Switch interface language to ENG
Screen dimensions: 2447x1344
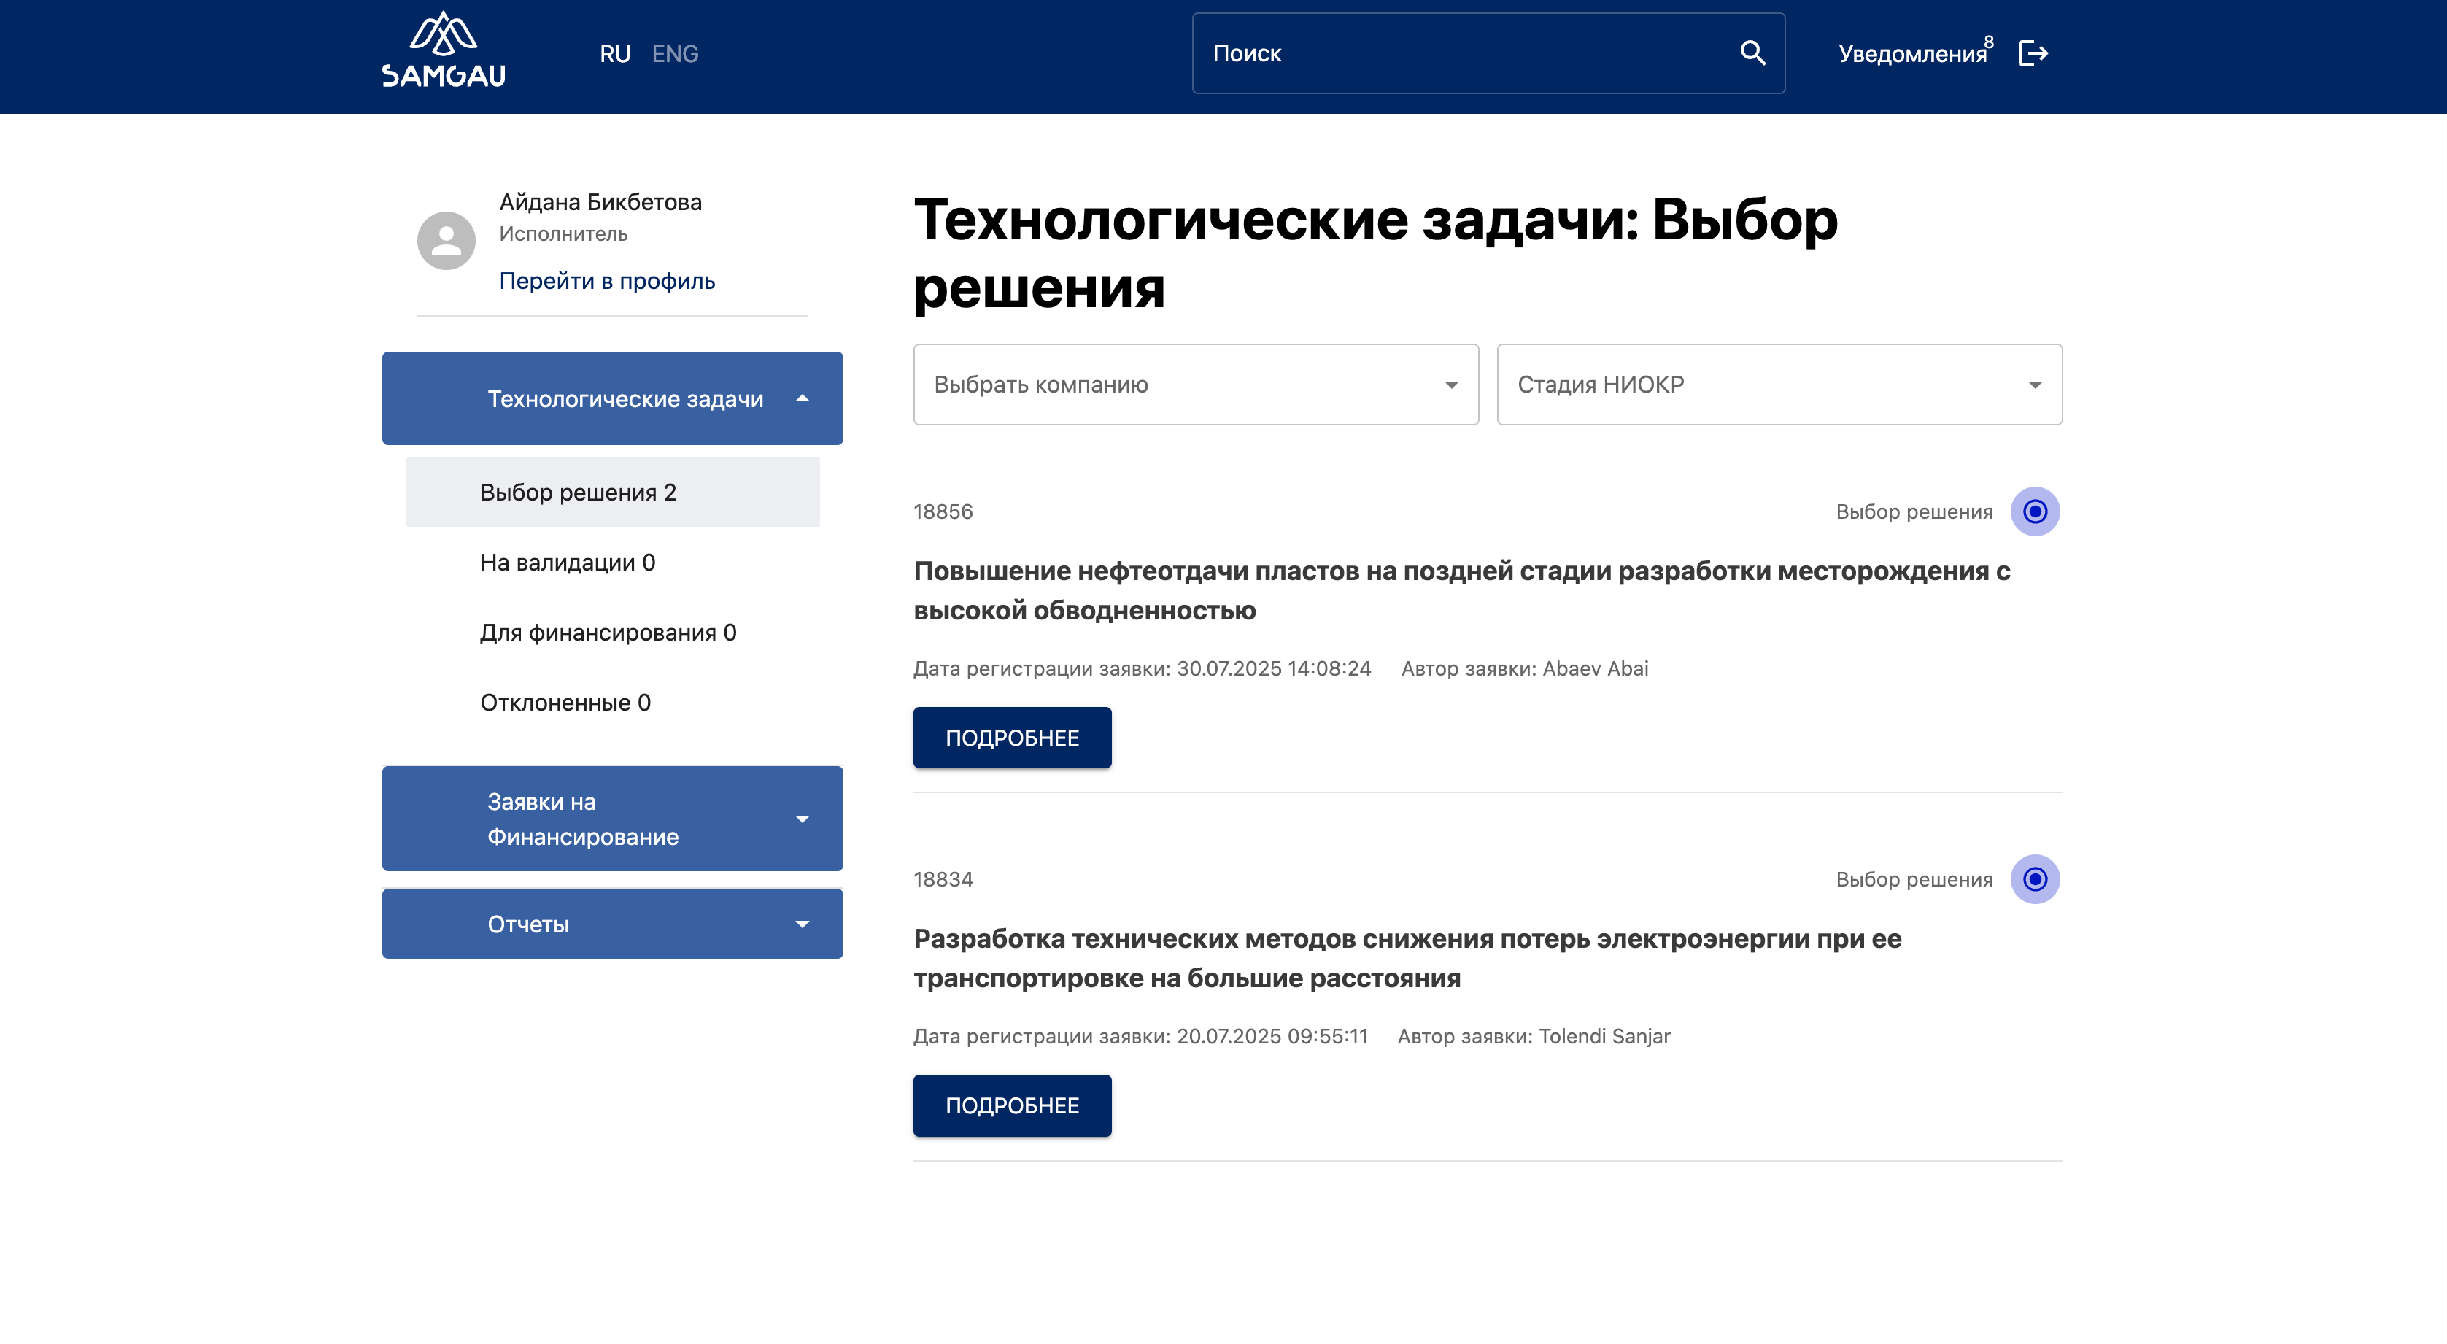tap(674, 54)
